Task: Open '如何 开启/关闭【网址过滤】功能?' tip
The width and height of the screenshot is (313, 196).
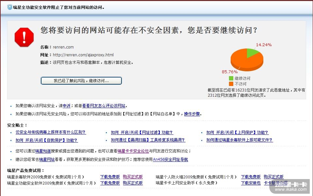Action: (x=142, y=133)
